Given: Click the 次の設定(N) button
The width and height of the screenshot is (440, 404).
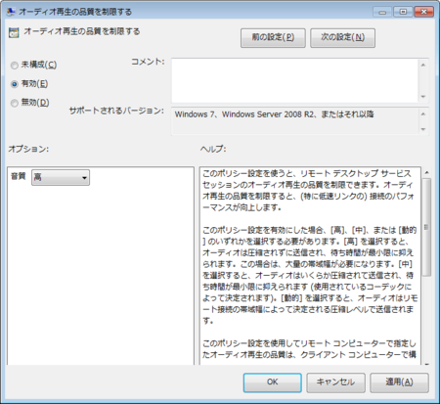Looking at the screenshot, I should tap(342, 38).
